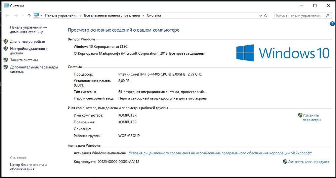Screen dimensions: 336x178
Task: Click shield icon beside 'Изменить параметры'
Action: [300, 115]
